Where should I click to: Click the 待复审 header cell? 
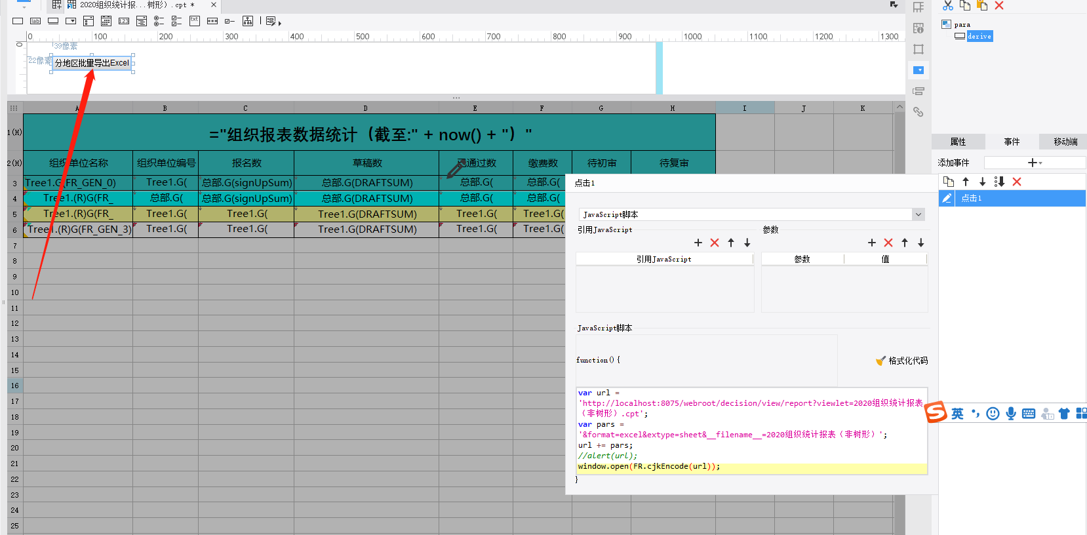673,163
